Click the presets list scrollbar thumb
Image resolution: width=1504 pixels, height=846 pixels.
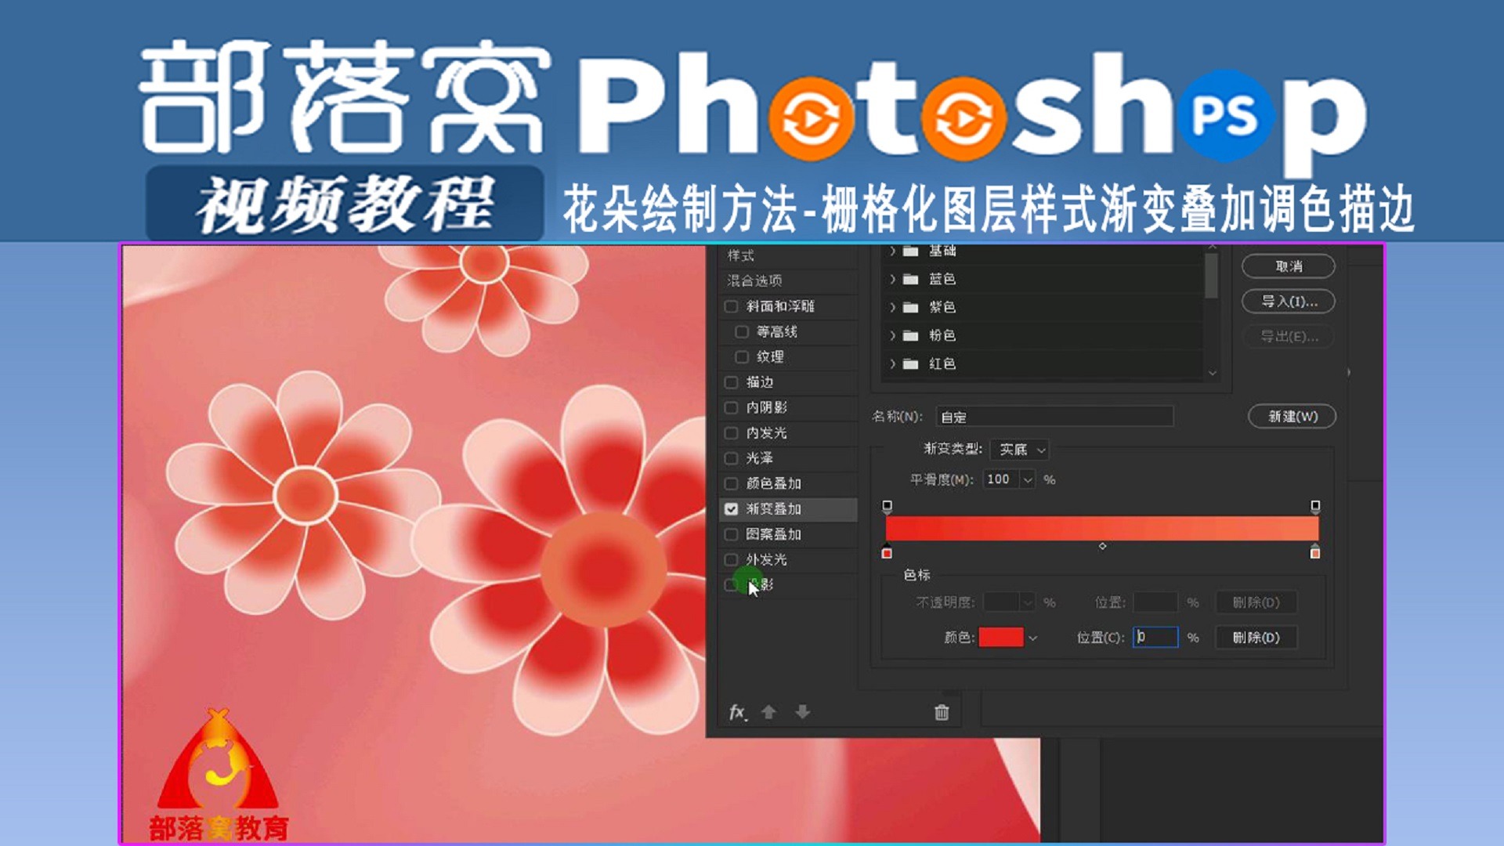tap(1212, 276)
